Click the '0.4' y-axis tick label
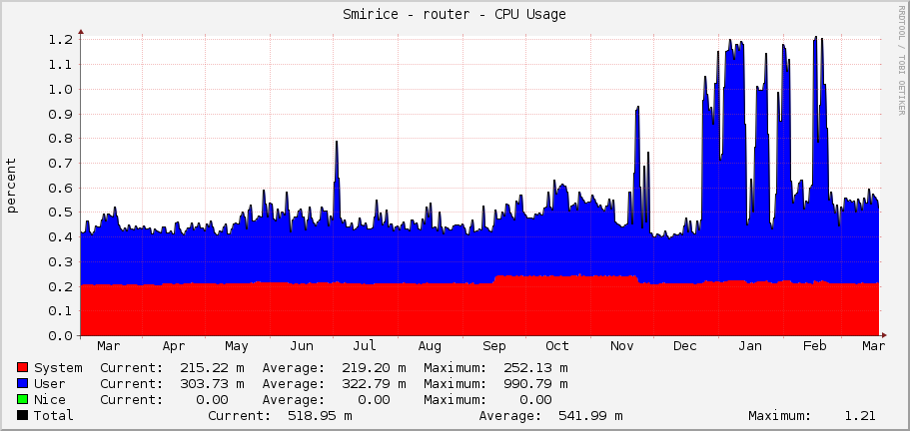Viewport: 910px width, 431px height. point(61,236)
